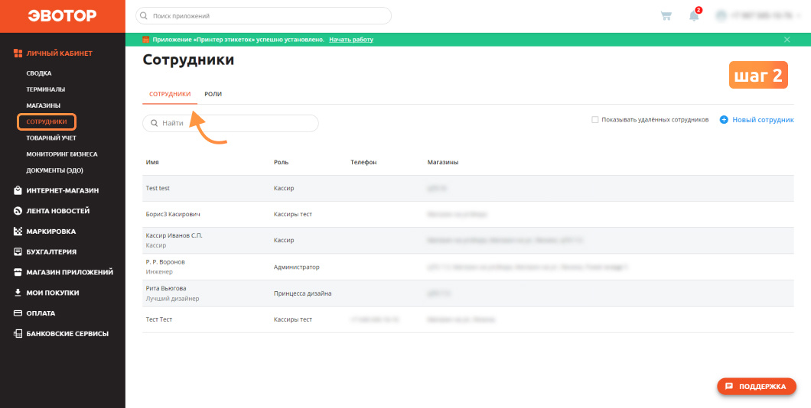Open the Поддержка chat button

pyautogui.click(x=756, y=387)
